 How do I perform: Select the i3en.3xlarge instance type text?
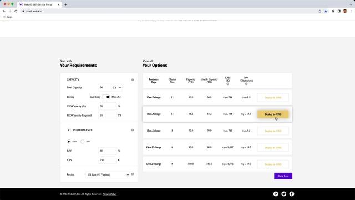click(154, 114)
